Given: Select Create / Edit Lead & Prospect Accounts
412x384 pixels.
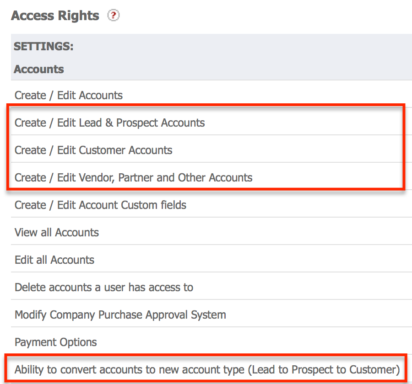Looking at the screenshot, I should click(x=109, y=123).
